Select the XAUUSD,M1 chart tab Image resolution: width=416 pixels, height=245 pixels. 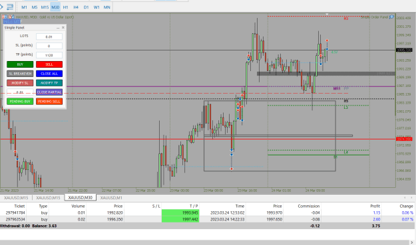pyautogui.click(x=111, y=198)
